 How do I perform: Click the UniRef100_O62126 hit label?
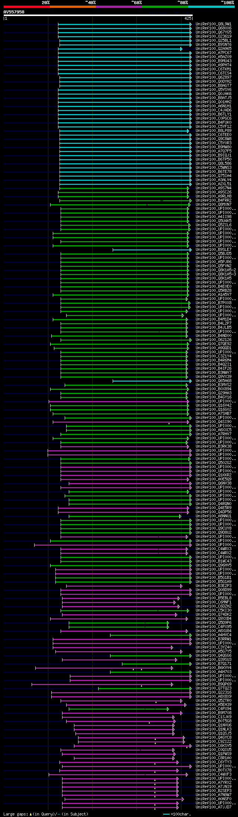(213, 340)
